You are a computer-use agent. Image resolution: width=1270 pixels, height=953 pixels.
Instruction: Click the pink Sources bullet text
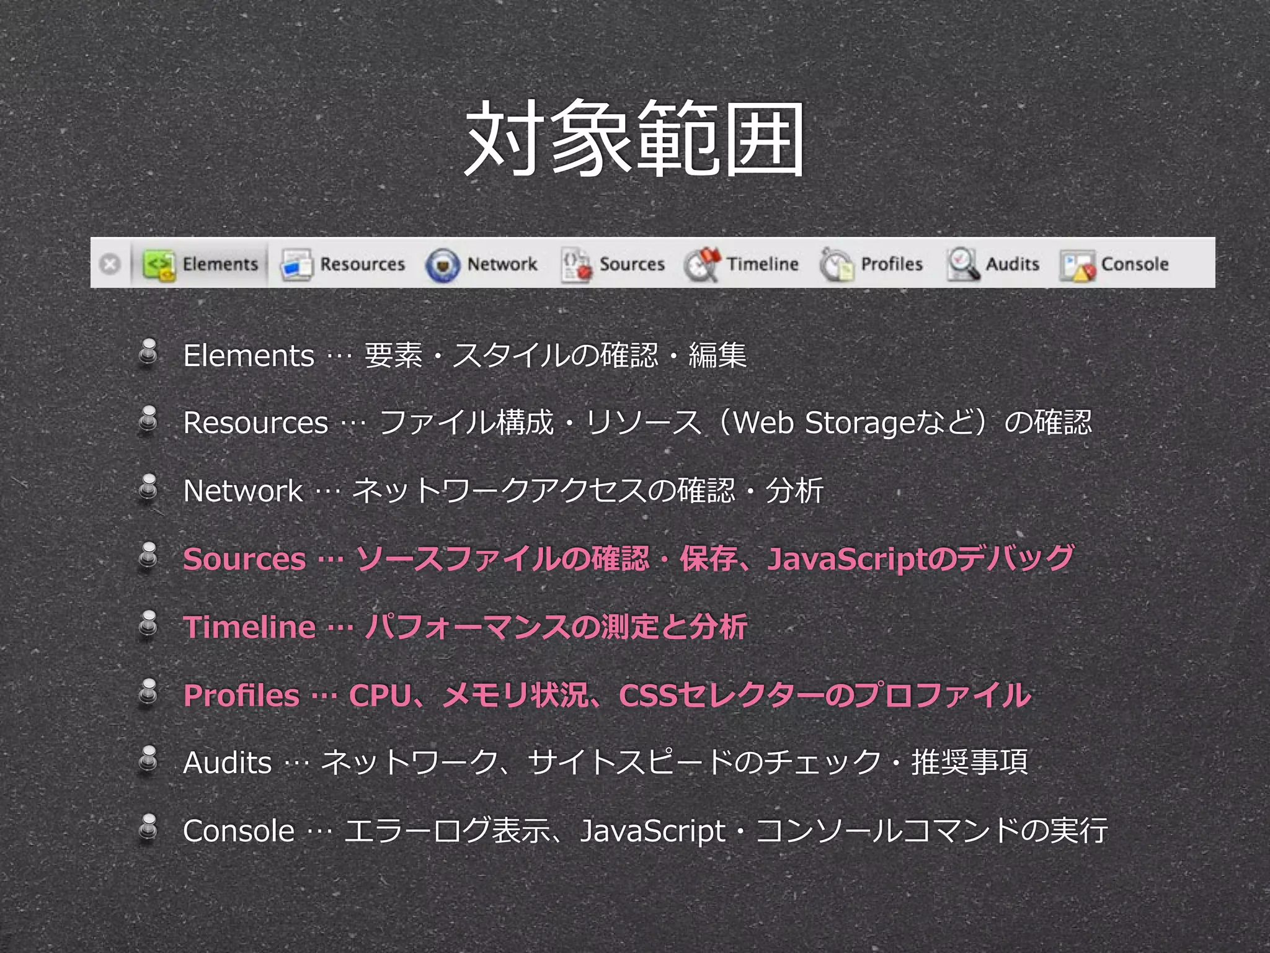[629, 558]
